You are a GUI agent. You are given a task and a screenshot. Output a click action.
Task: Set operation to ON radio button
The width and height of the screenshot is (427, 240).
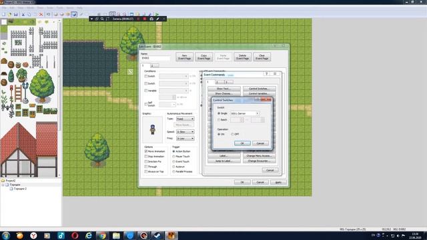[x=219, y=134]
